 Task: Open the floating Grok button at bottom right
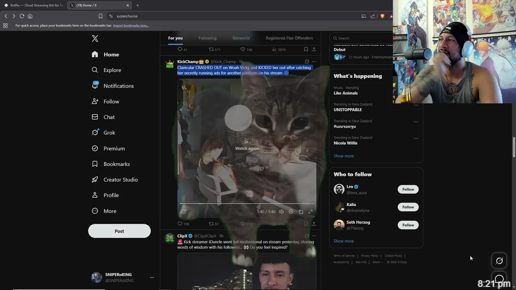[499, 261]
